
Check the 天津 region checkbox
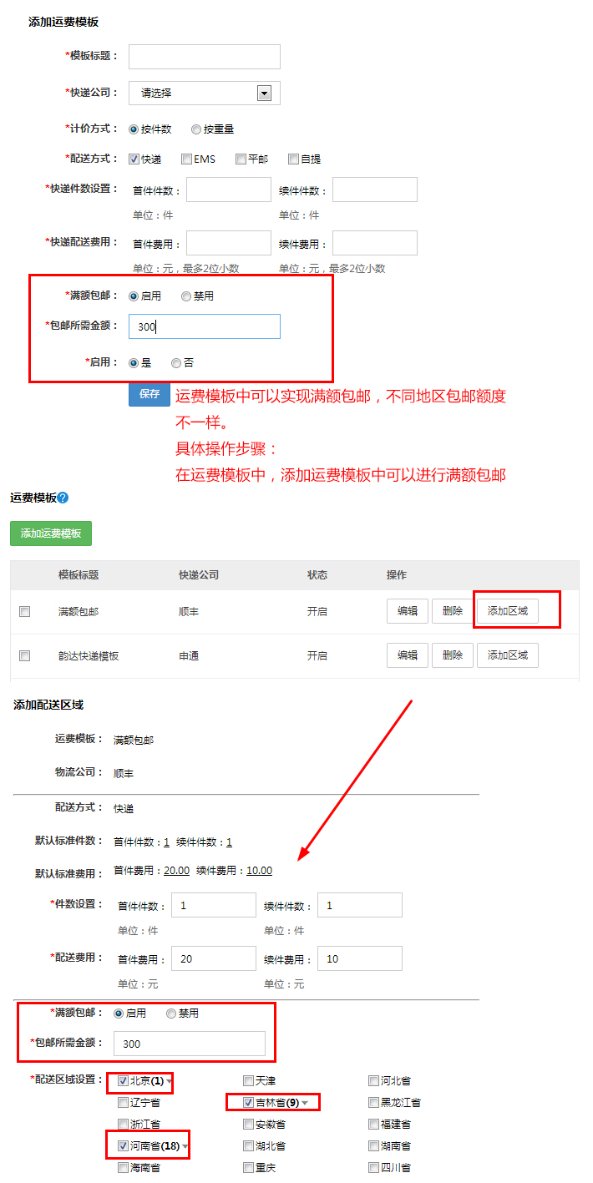pos(249,1081)
